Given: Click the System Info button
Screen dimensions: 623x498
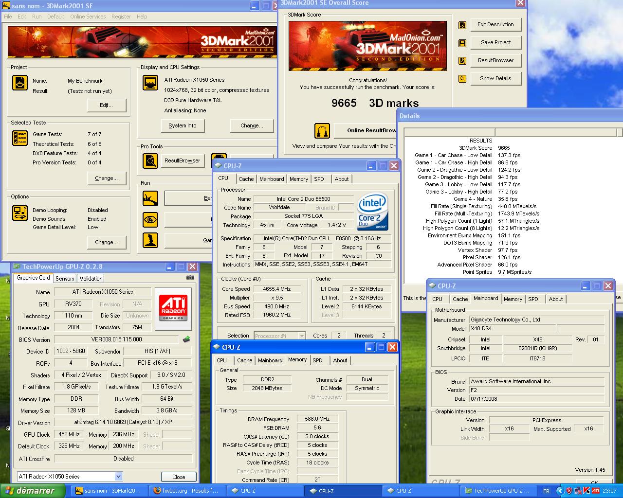Looking at the screenshot, I should click(183, 125).
